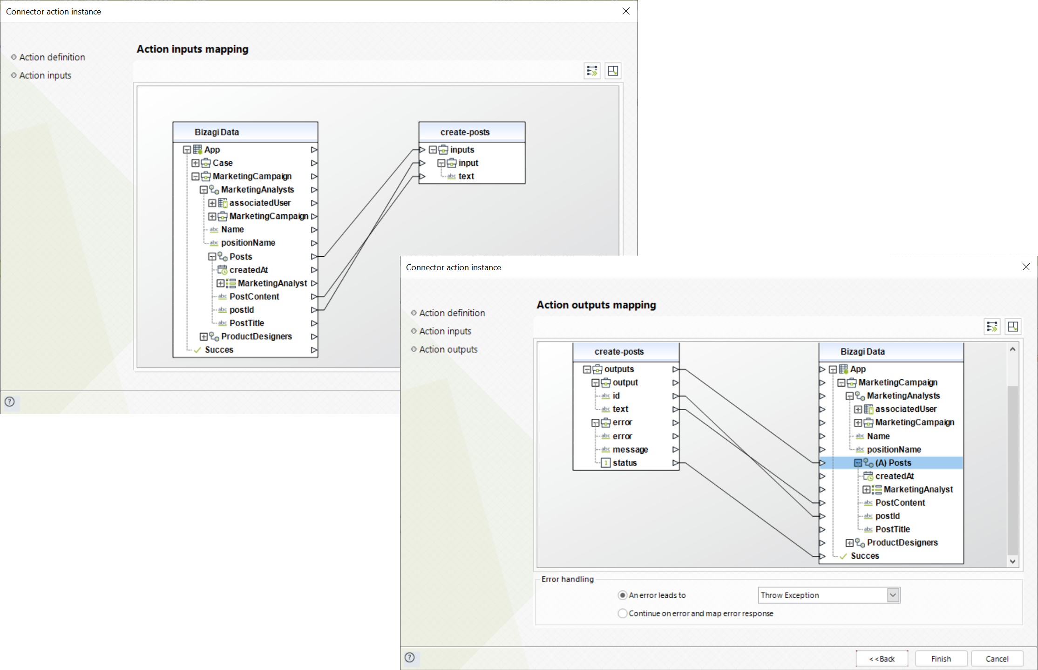The height and width of the screenshot is (670, 1038).
Task: Select 'An error leads to' radio button
Action: coord(622,595)
